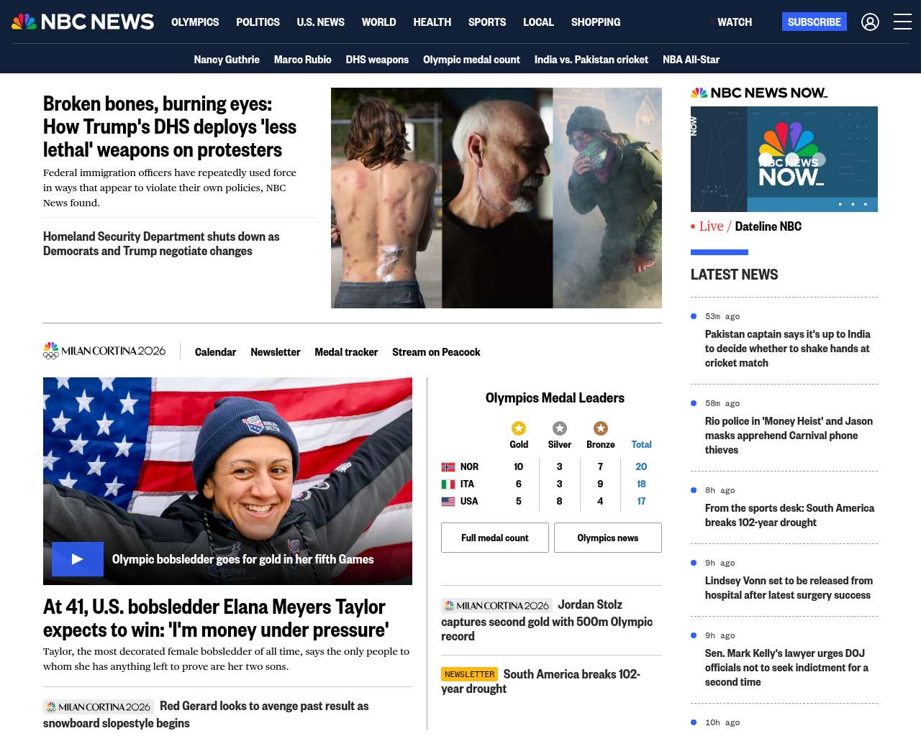The image size is (921, 736).
Task: Click the bronze medal icon in the medal table
Action: point(601,428)
